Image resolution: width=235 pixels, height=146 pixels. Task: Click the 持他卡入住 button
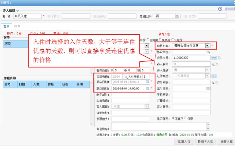(205, 141)
